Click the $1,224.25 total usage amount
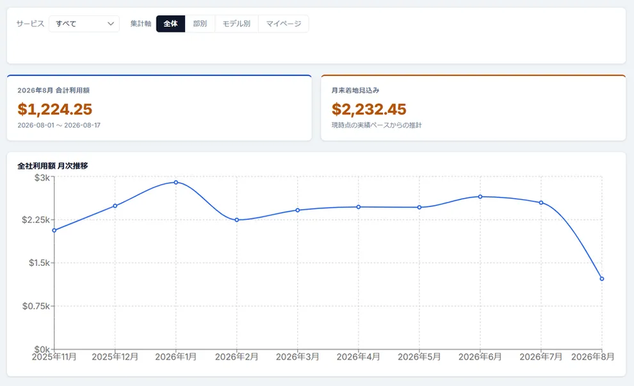Screen dimensions: 634x386 55,109
